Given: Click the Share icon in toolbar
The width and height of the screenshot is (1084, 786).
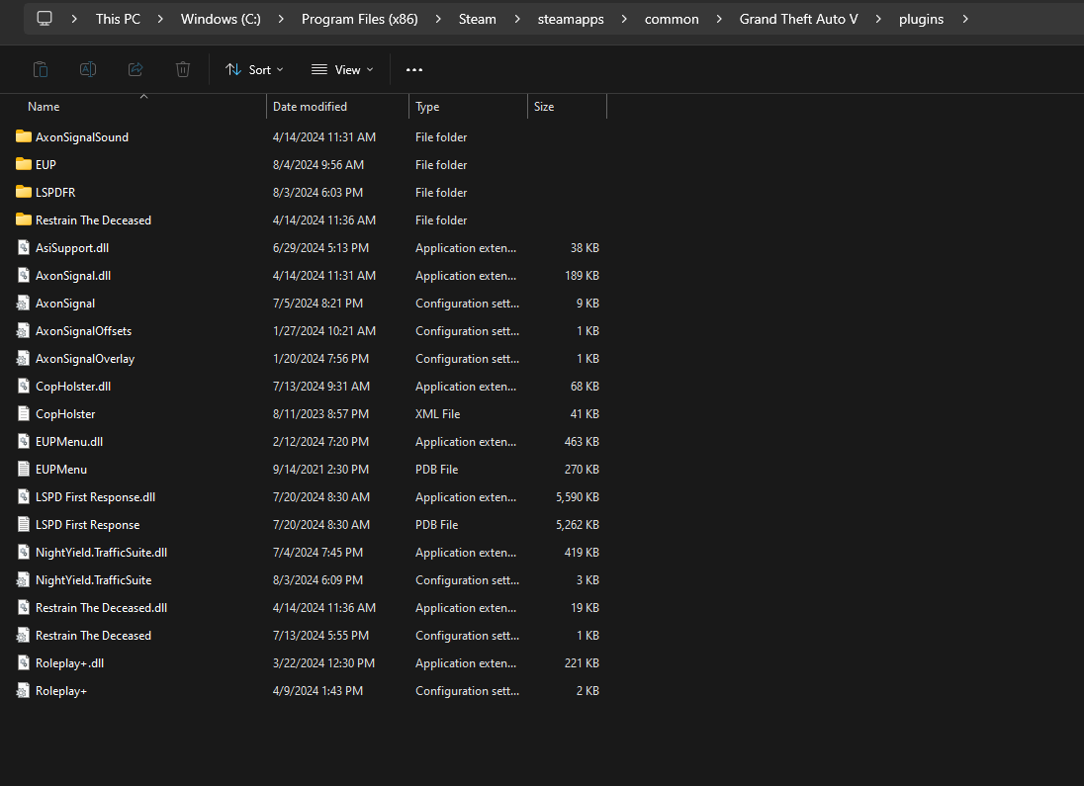Looking at the screenshot, I should pos(135,69).
